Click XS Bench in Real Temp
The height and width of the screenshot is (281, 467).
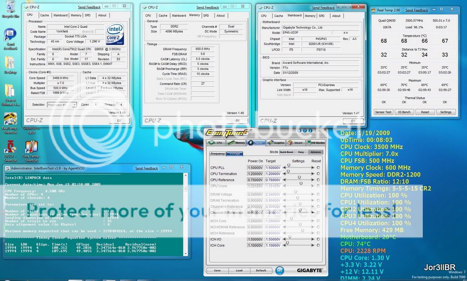[x=404, y=112]
